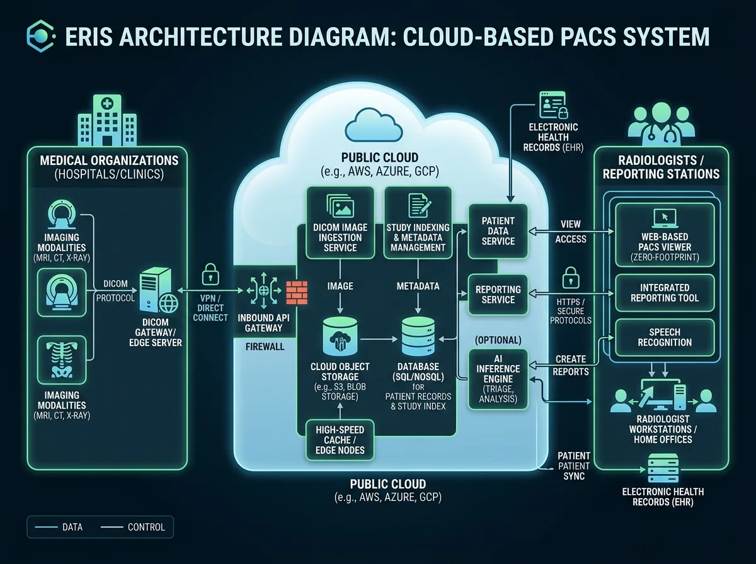The height and width of the screenshot is (564, 756).
Task: Click the Cloud Object Storage caption text
Action: coord(340,381)
